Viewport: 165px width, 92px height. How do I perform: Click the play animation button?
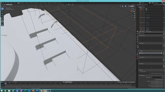69,82
